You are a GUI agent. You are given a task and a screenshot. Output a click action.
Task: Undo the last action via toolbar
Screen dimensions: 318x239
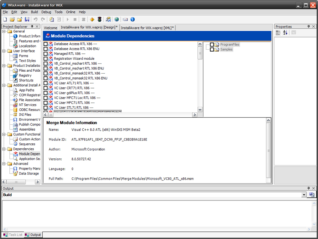36,19
